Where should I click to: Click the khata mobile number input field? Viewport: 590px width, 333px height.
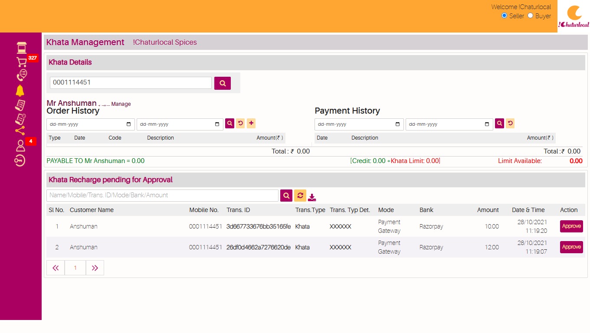[131, 83]
